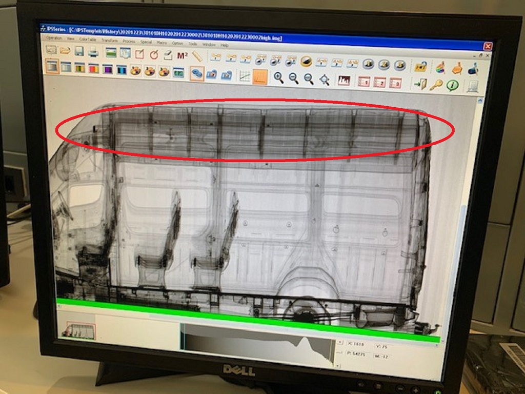Screen dimensions: 525x394
Task: Click the golden key icon
Action: pos(436,85)
